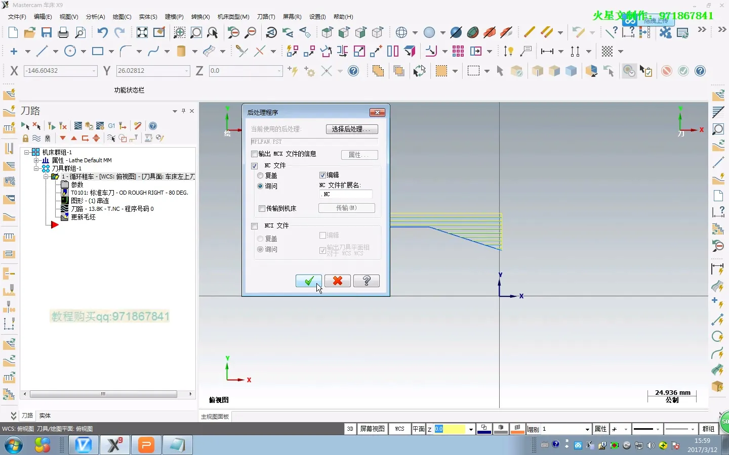Click the 屏幕视图 status bar button
This screenshot has height=455, width=729.
click(x=373, y=429)
